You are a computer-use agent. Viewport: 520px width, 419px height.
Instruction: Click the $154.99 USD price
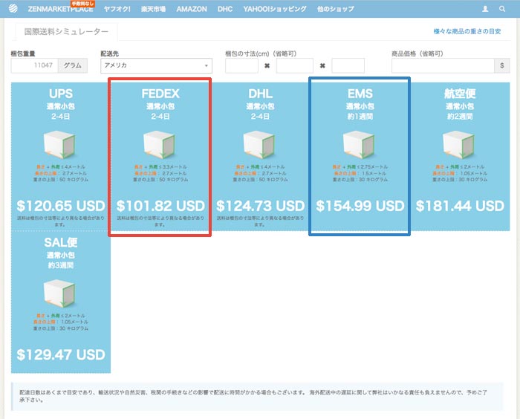click(x=360, y=206)
